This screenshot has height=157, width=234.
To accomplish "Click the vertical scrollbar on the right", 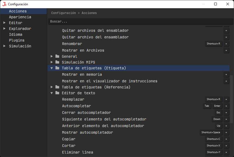I will tap(232, 79).
